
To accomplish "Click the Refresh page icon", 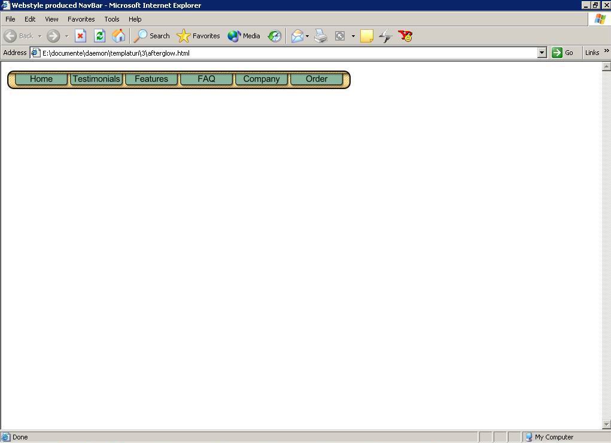I will coord(99,36).
